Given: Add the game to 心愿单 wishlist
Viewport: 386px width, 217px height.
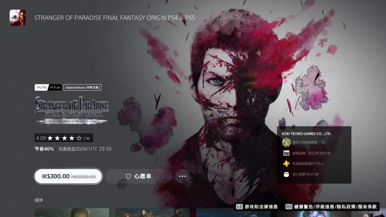Looking at the screenshot, I should [x=138, y=176].
